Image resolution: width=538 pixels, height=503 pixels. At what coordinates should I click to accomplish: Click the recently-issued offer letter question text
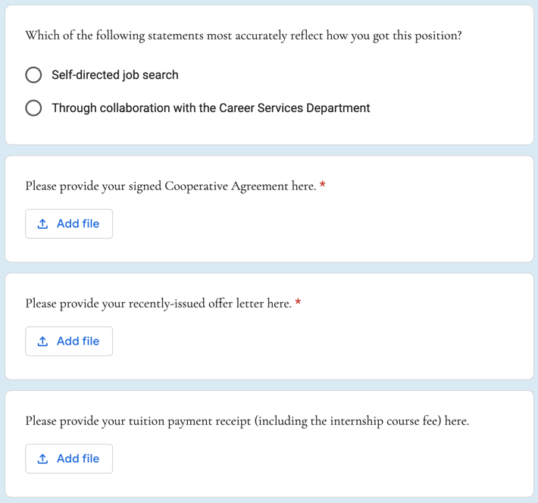pyautogui.click(x=158, y=304)
